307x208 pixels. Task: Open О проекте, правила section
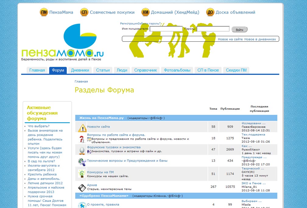point(103,204)
